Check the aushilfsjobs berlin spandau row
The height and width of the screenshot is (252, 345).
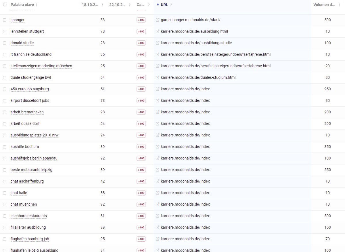pyautogui.click(x=5, y=158)
